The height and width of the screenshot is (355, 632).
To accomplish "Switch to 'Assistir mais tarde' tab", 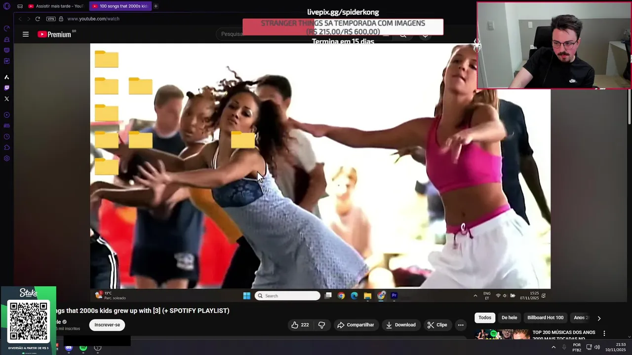I will pos(56,6).
